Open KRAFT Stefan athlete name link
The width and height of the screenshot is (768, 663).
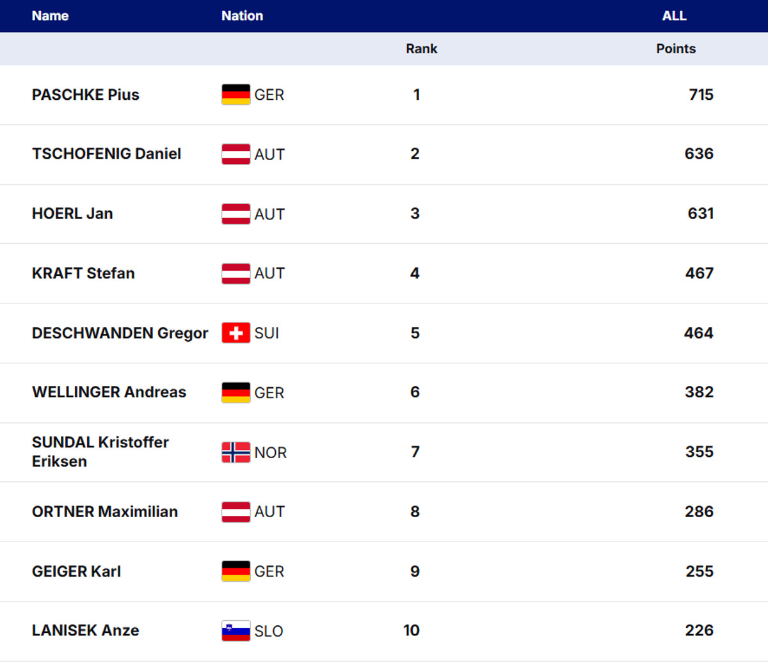coord(83,273)
